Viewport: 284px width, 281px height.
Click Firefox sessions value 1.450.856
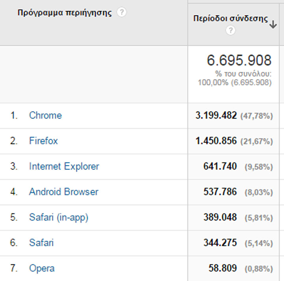click(216, 141)
